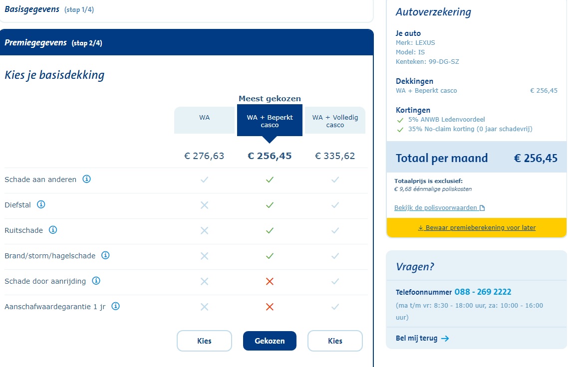Image resolution: width=575 pixels, height=367 pixels.
Task: Click the document icon beside polisvoorwaarden
Action: pos(482,208)
